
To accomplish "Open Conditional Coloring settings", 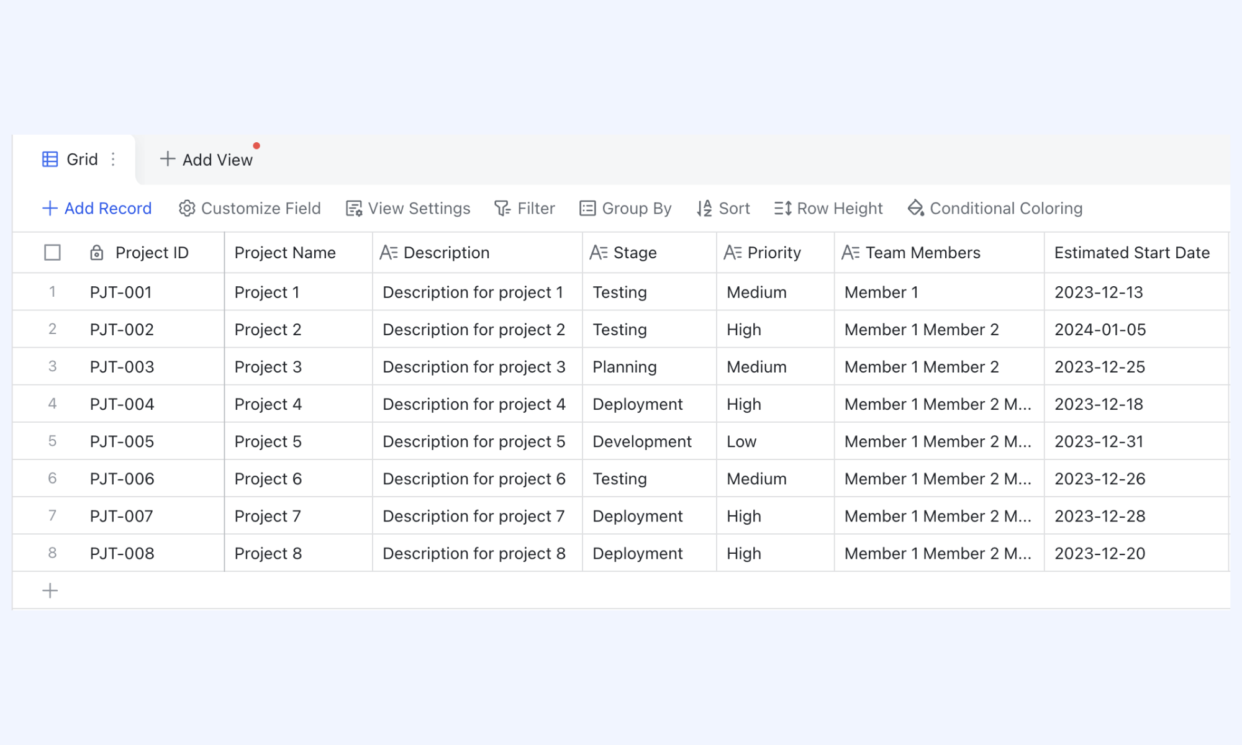I will (x=995, y=209).
